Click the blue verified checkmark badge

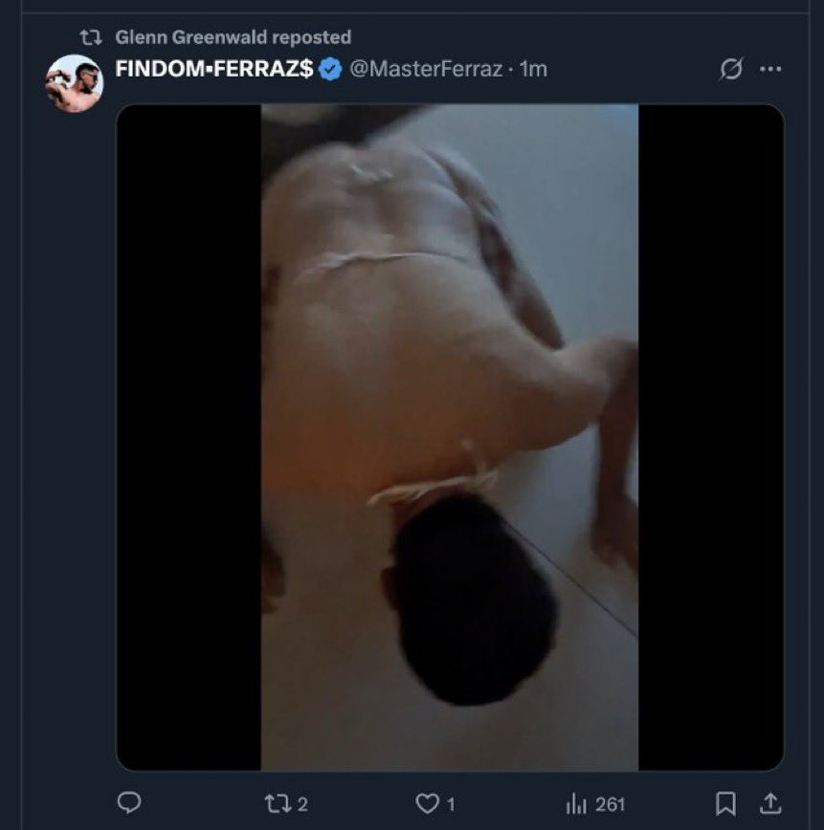(331, 70)
